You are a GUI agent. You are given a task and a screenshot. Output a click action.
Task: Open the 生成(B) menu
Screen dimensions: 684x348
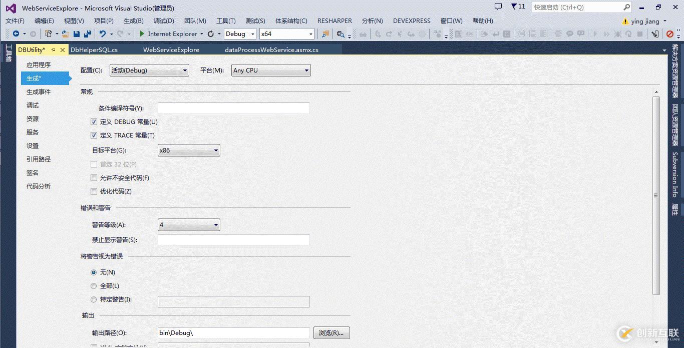(x=134, y=20)
